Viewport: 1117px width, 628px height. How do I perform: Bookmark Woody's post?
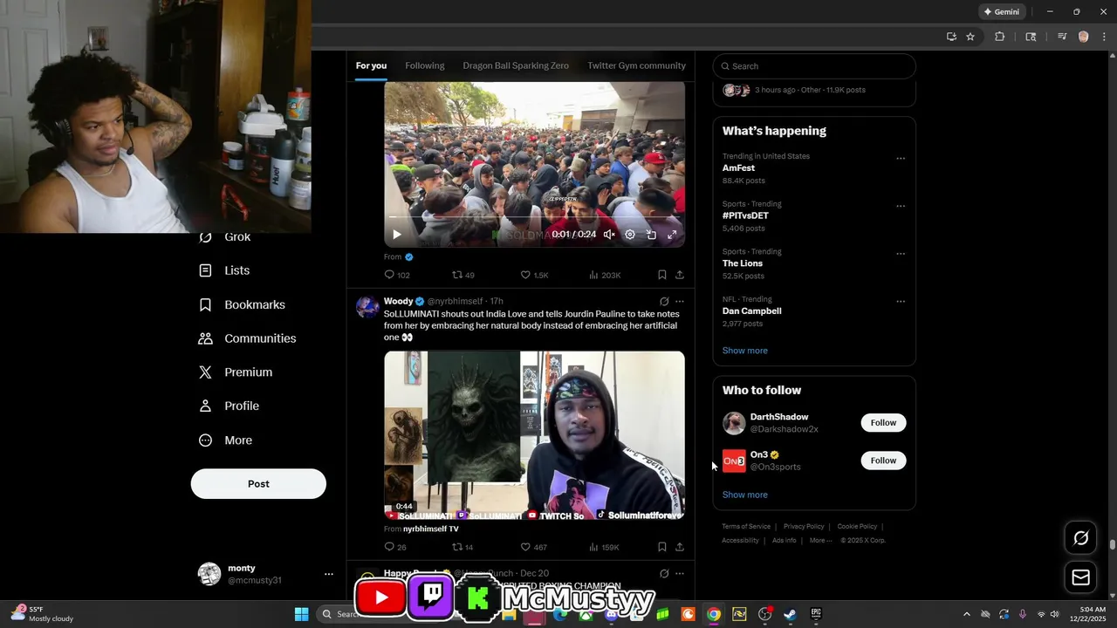coord(662,547)
